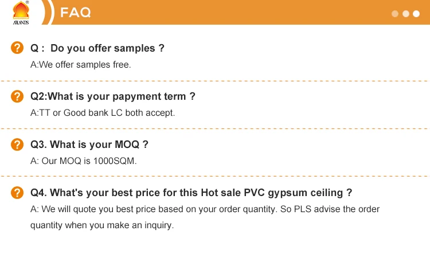Click the question mark icon beside the samples question
The height and width of the screenshot is (254, 430).
pos(18,48)
